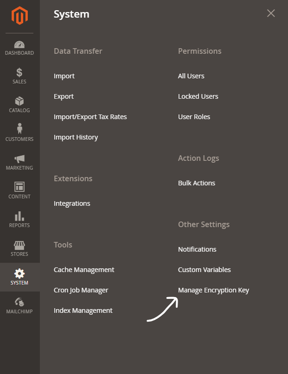This screenshot has height=374, width=288.
Task: Go to Import/Export Tax Rates
Action: 90,117
